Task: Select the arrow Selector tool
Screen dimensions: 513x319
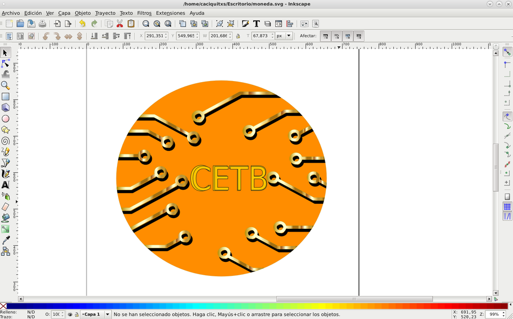Action: 5,52
